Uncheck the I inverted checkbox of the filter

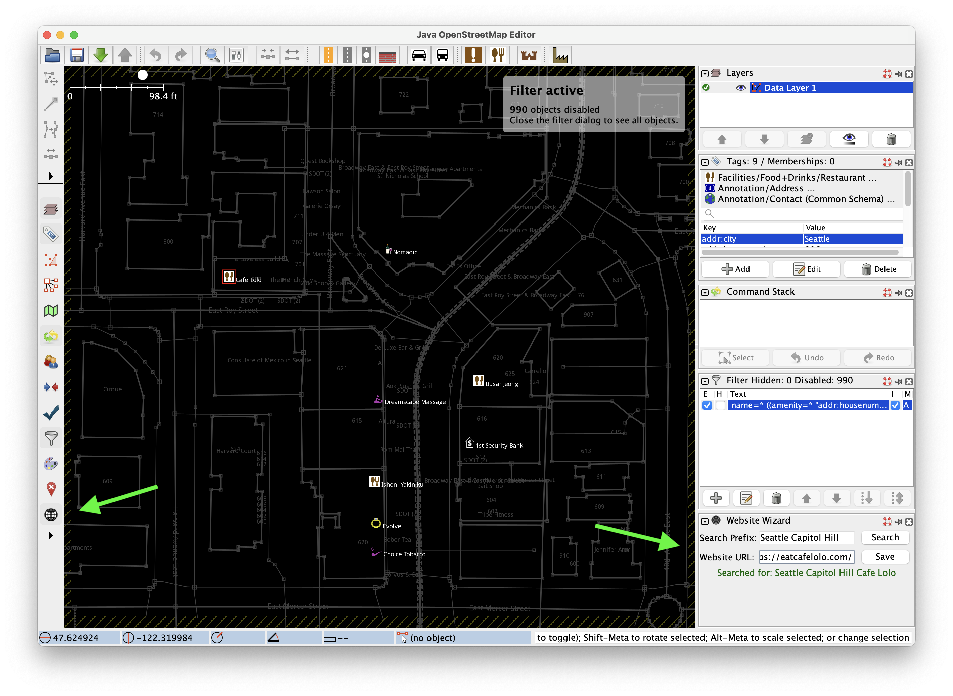click(x=895, y=405)
